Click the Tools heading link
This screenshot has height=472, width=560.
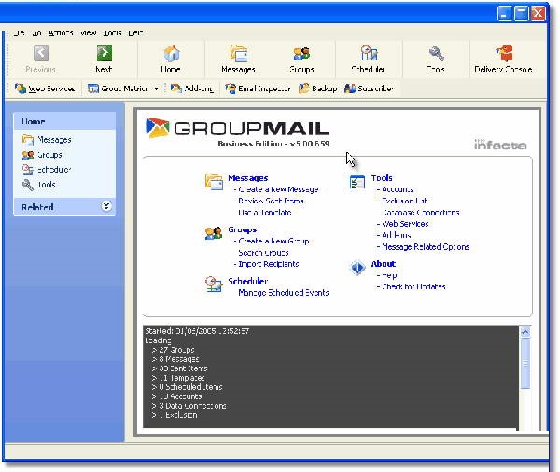coord(382,178)
